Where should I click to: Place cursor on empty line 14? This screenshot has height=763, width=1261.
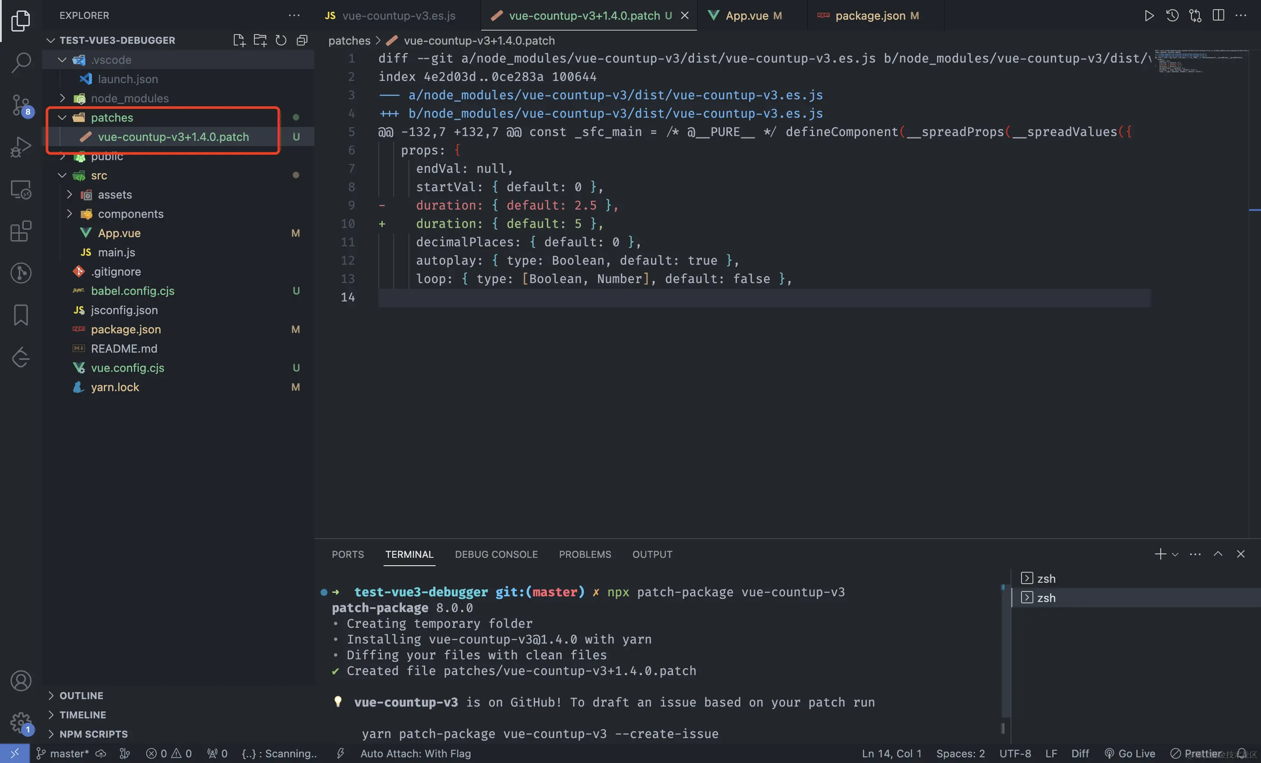[764, 297]
